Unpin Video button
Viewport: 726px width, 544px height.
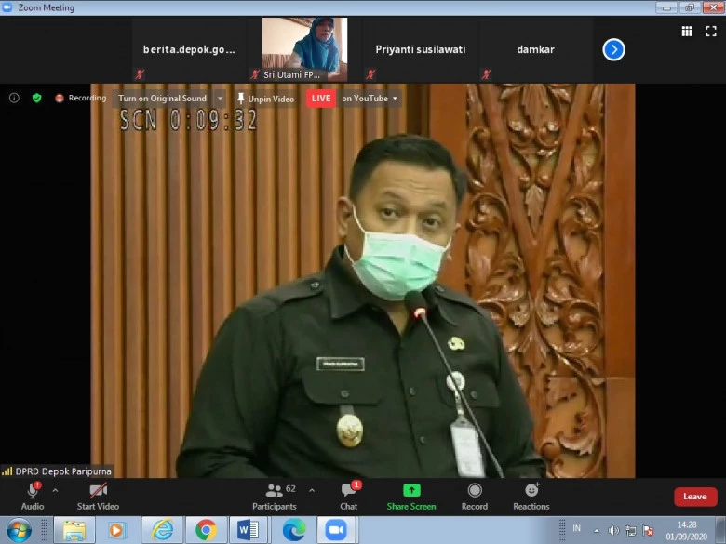click(x=265, y=99)
